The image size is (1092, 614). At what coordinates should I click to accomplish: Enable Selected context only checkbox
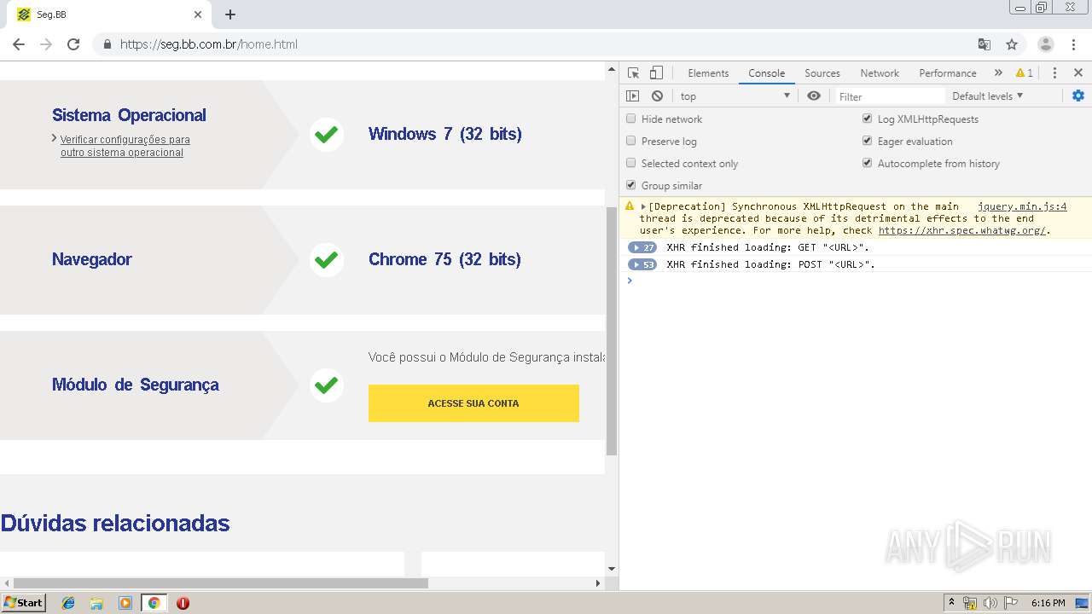pos(631,163)
